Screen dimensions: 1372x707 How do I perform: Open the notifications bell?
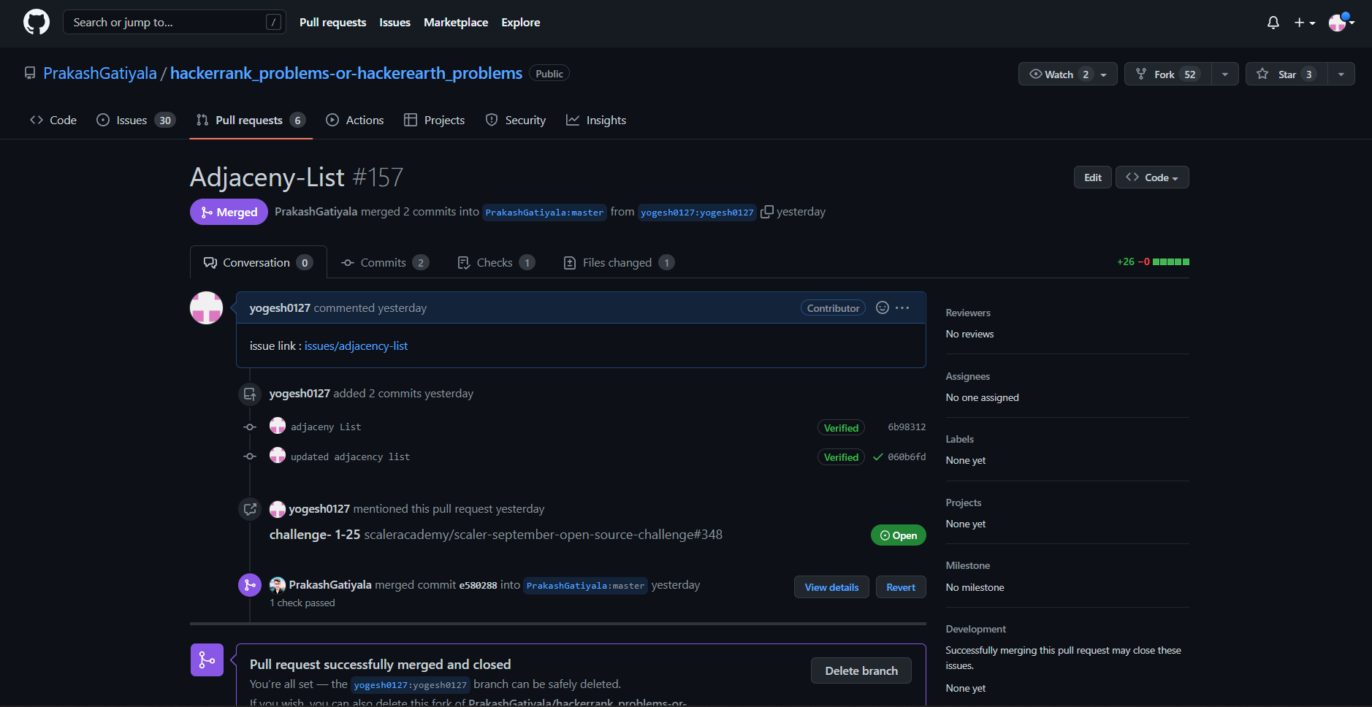click(1273, 23)
